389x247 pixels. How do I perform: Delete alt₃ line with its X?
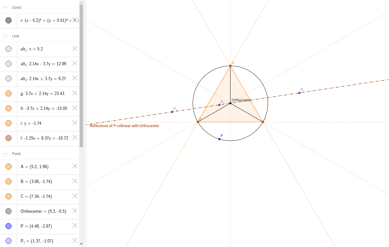pyautogui.click(x=75, y=78)
